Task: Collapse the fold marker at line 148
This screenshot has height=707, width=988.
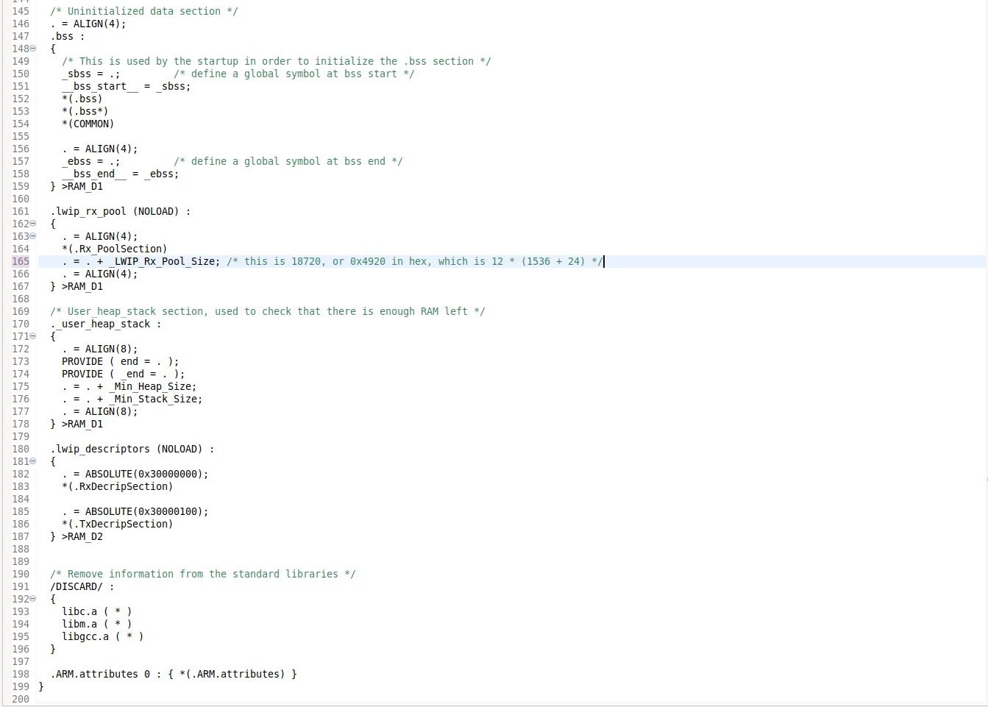Action: point(33,49)
